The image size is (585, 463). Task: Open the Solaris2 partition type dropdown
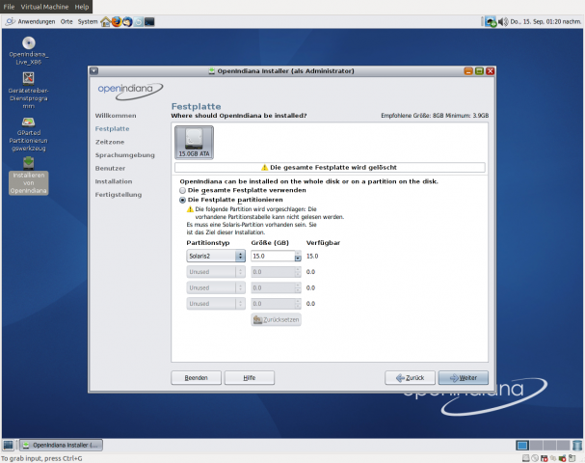click(x=213, y=257)
